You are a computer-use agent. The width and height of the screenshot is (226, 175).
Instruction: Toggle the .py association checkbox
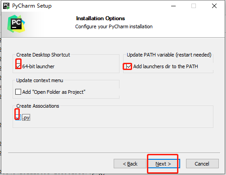point(18,118)
